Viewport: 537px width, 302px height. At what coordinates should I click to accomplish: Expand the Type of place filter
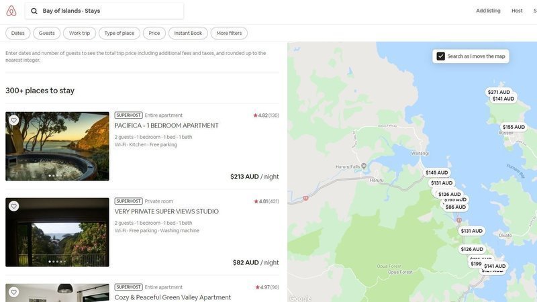click(x=119, y=33)
